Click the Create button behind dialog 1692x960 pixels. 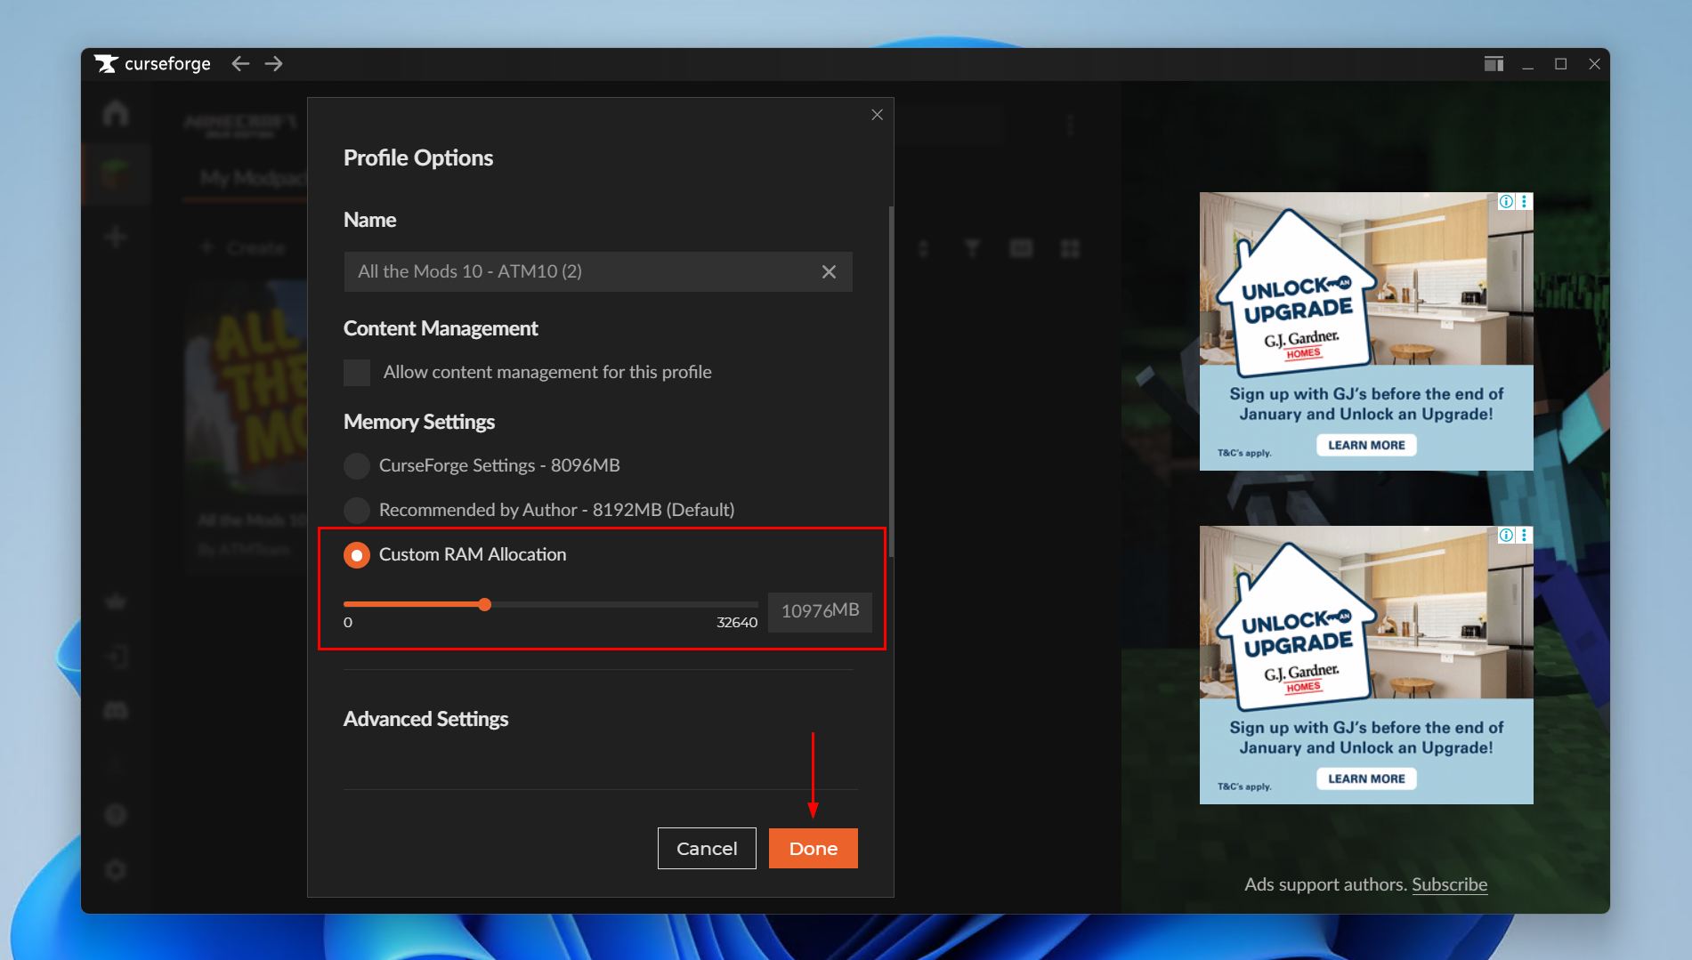click(x=243, y=247)
